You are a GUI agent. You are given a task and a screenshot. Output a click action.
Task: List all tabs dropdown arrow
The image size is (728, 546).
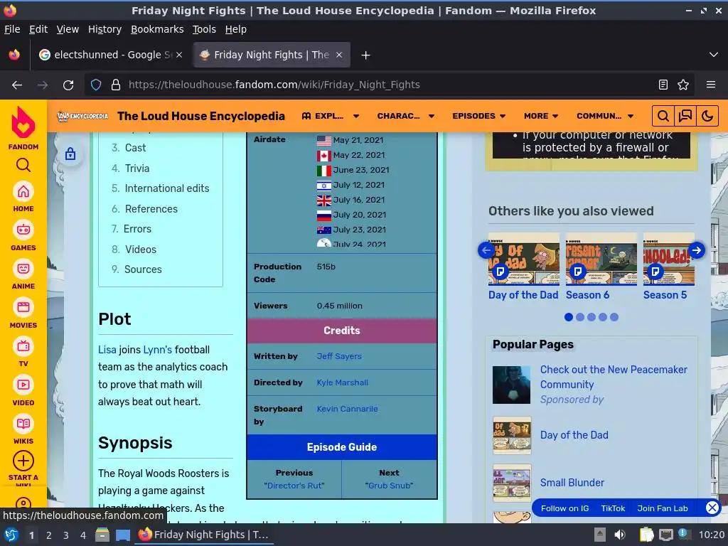(714, 55)
